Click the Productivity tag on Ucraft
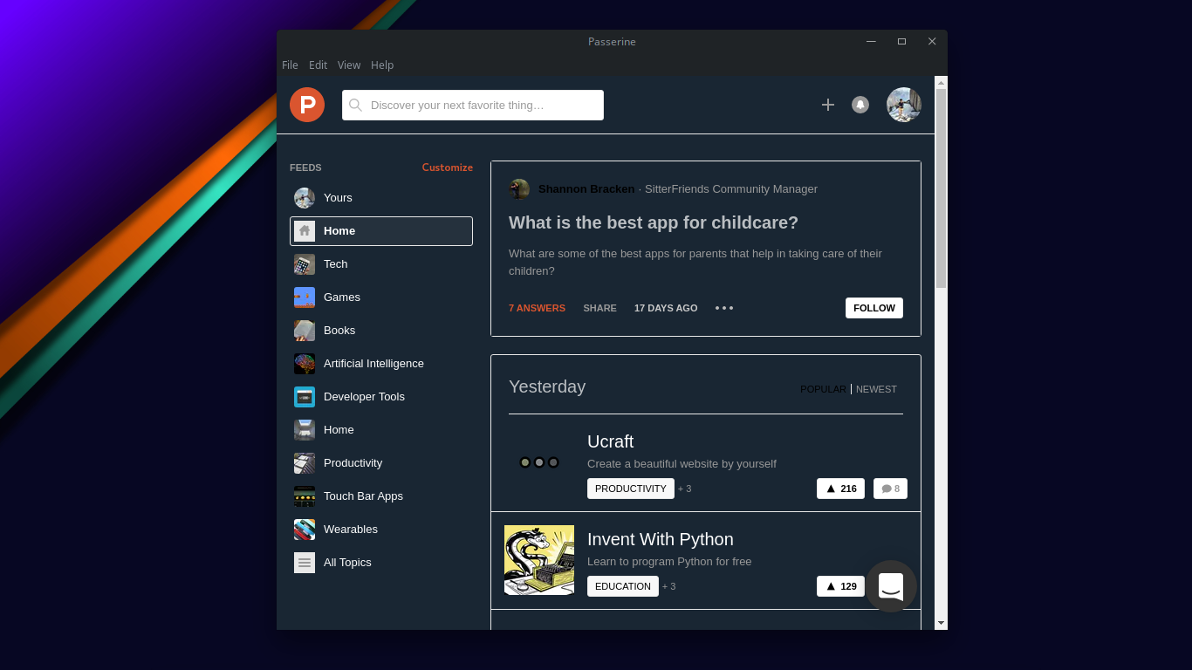1192x670 pixels. (x=631, y=489)
